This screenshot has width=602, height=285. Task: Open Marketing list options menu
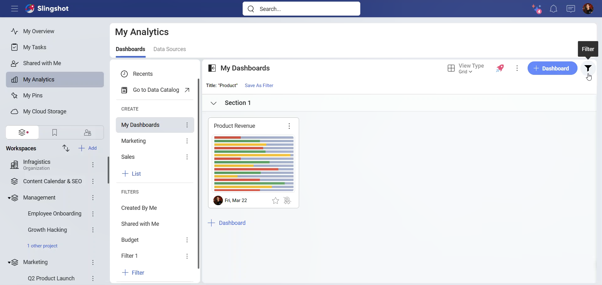[187, 141]
